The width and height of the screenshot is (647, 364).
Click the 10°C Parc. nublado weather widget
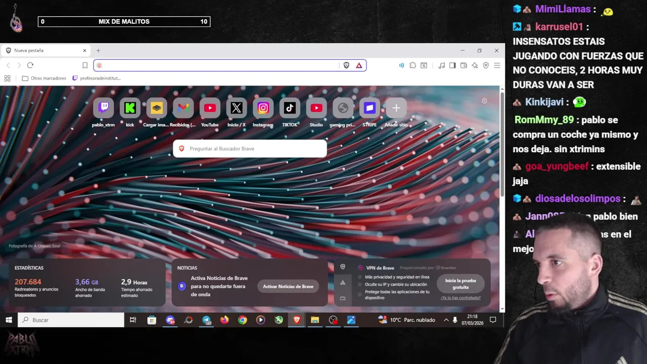[x=407, y=320]
